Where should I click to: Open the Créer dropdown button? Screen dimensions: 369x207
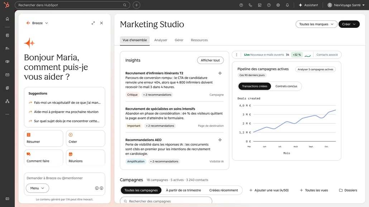point(349,24)
